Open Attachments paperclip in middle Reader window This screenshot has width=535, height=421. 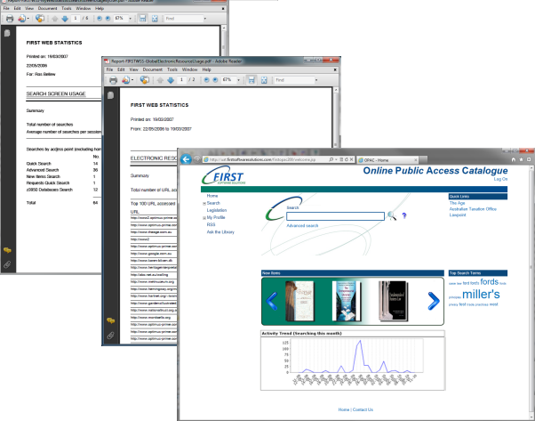click(110, 336)
